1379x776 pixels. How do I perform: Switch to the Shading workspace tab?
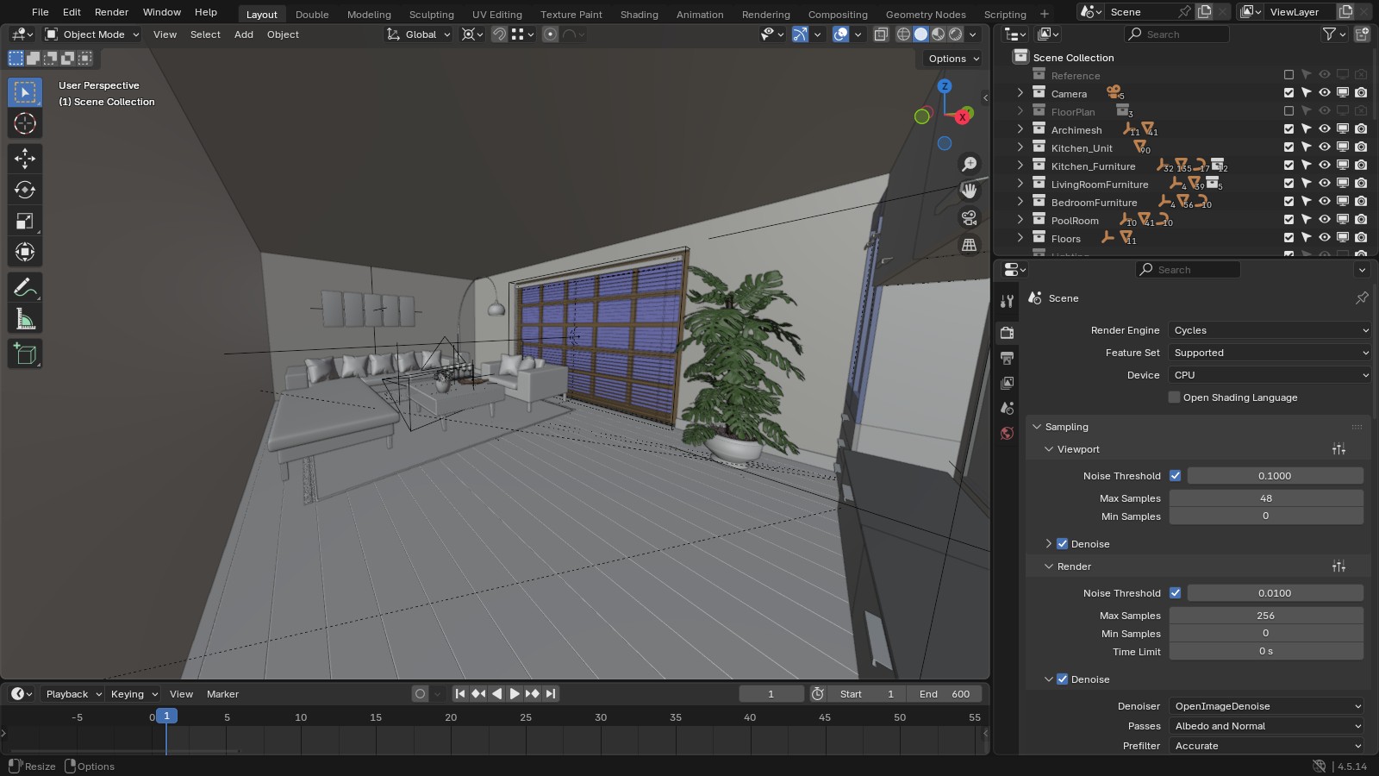tap(639, 14)
